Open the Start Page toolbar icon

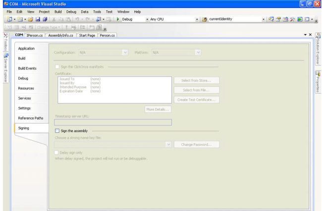click(x=300, y=19)
